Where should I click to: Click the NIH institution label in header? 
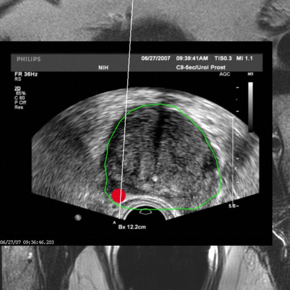pyautogui.click(x=103, y=68)
